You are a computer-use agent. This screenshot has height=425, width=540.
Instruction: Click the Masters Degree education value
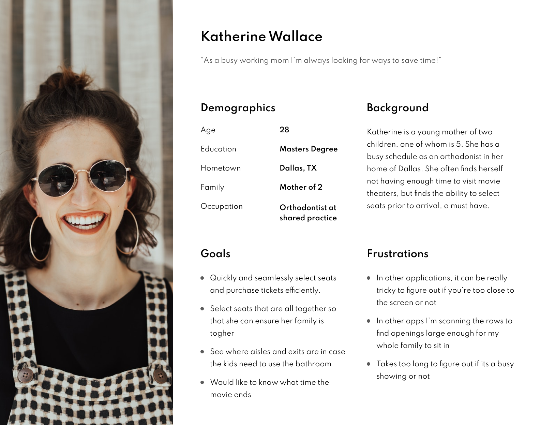point(308,149)
